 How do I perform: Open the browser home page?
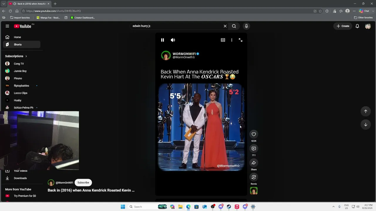[17, 11]
